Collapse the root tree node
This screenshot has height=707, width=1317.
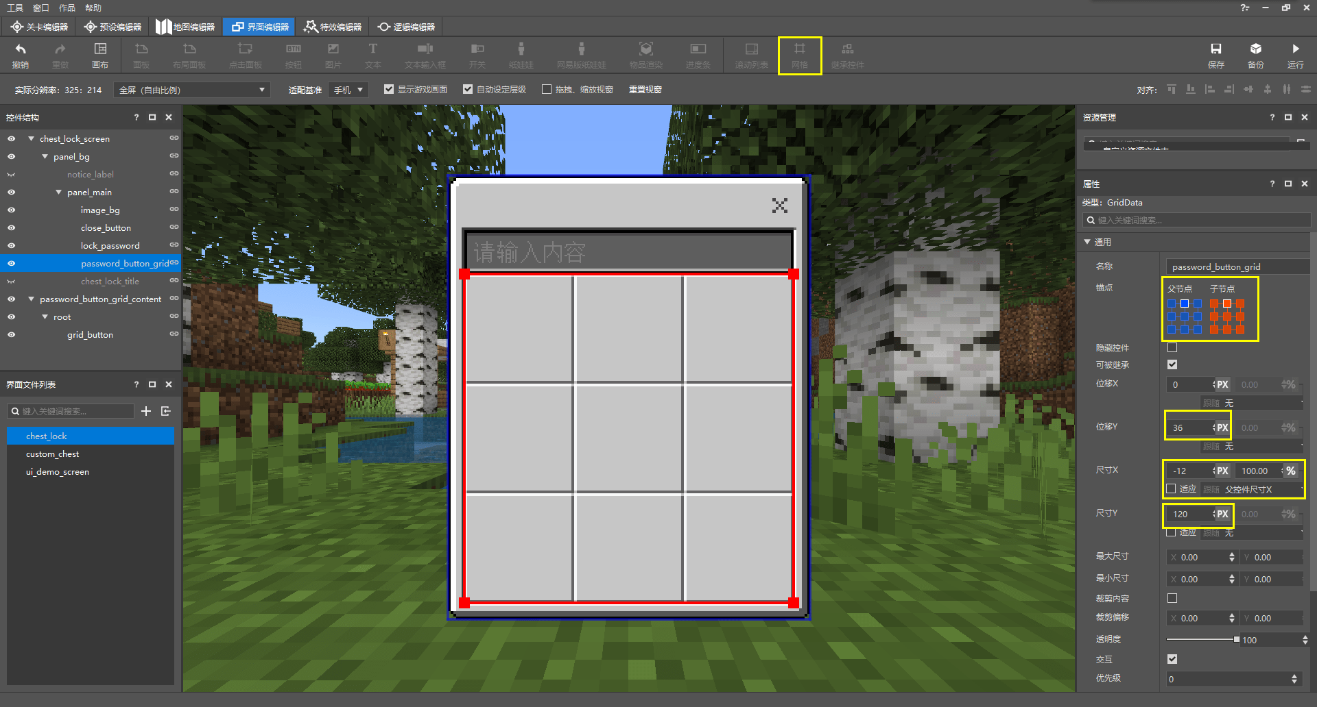[45, 317]
